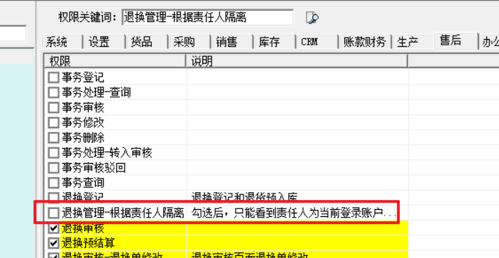This screenshot has width=499, height=258.
Task: Click the 权限 column header
Action: tap(114, 61)
